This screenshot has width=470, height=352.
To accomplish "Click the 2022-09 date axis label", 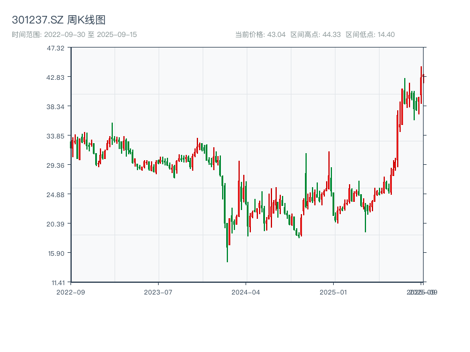I will [70, 292].
